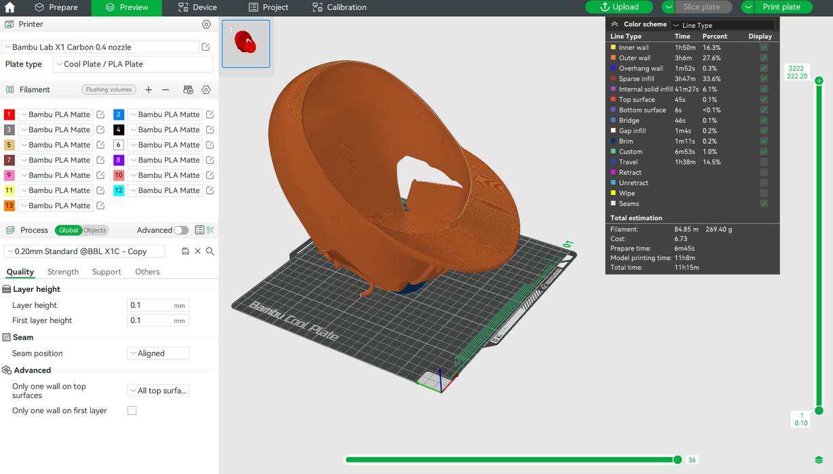Open the Plate type dropdown

(133, 64)
